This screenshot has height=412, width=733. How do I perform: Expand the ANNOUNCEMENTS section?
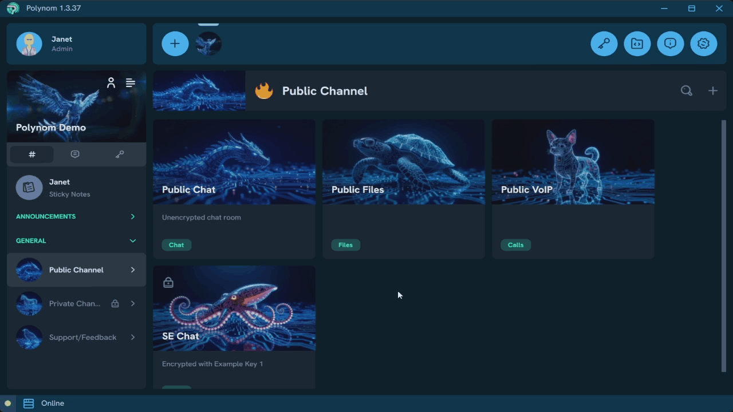coord(132,217)
